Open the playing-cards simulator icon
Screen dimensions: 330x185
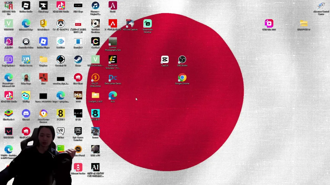(x=95, y=24)
